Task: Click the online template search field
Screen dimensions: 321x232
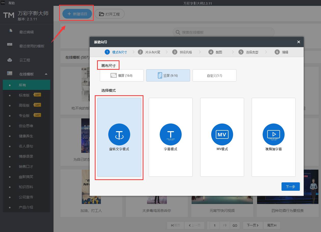Action: [x=224, y=32]
